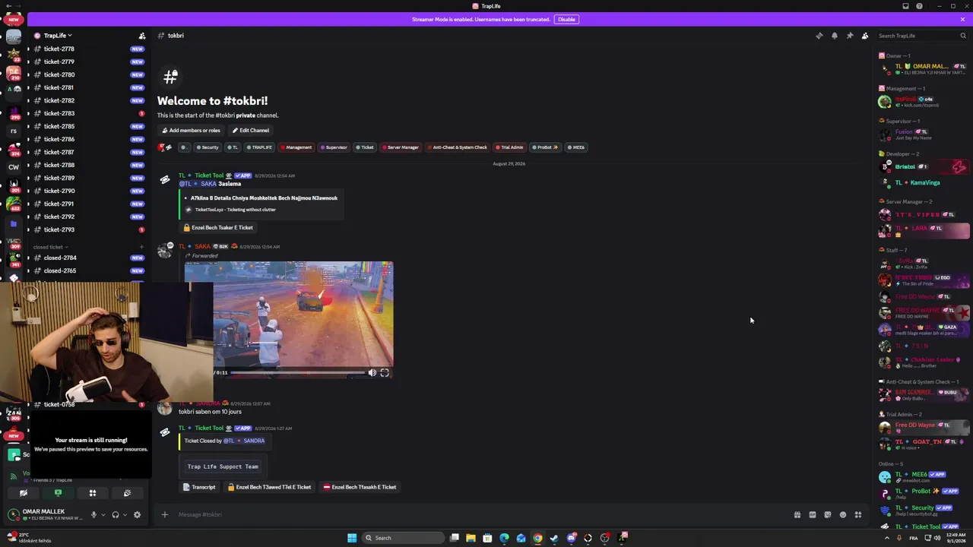Open File Explorer from taskbar
This screenshot has height=547, width=973.
[x=471, y=538]
